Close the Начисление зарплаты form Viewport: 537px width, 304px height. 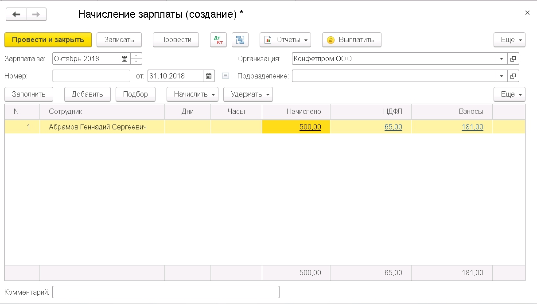click(527, 13)
